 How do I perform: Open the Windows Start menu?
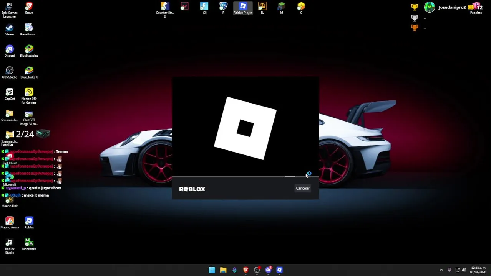click(212, 270)
